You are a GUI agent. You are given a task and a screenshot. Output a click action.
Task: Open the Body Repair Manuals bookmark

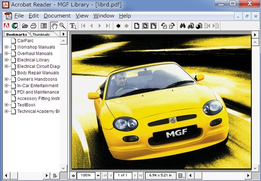coord(38,73)
